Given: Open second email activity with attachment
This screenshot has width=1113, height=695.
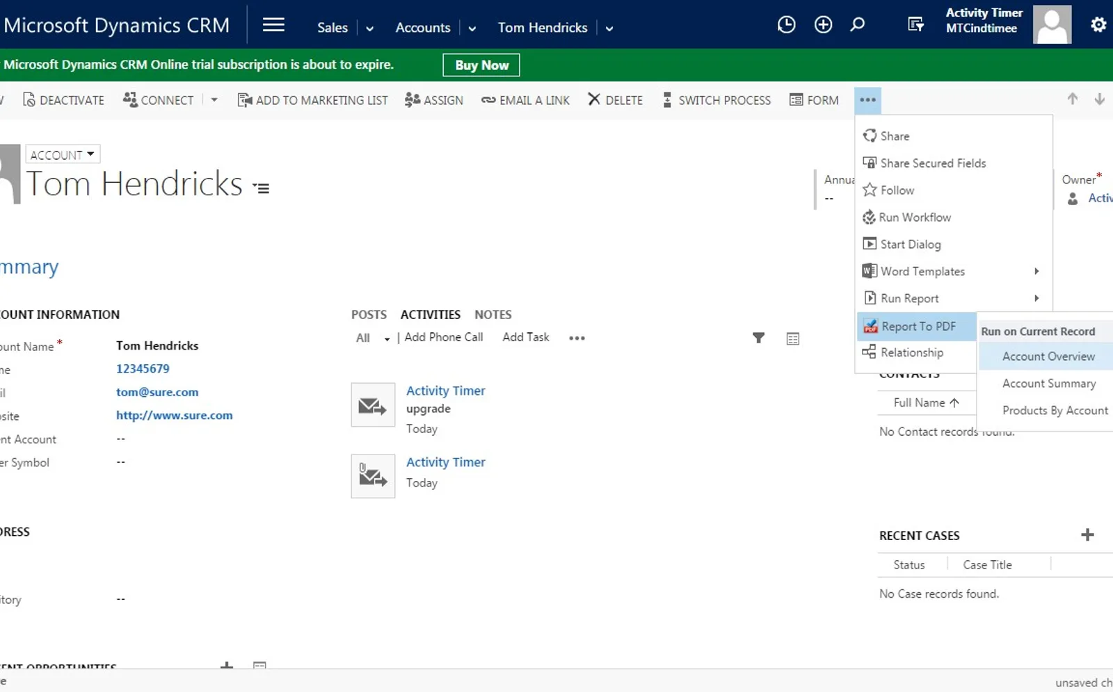Looking at the screenshot, I should (x=373, y=476).
